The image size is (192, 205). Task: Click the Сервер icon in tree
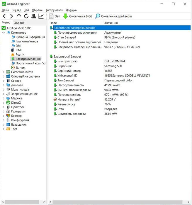tap(8, 81)
